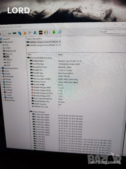
Task: Click the blue user figure toolbar icon
Action: point(35,33)
